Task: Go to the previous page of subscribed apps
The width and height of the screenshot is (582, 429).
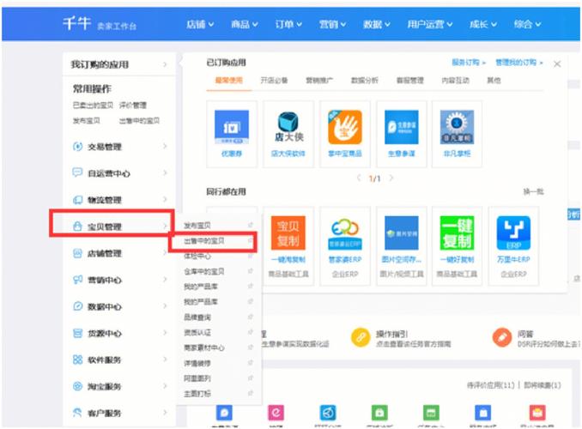Action: [x=359, y=178]
